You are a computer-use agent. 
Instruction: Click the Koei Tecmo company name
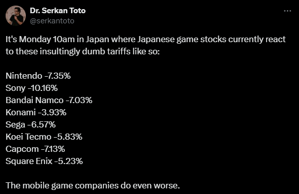28,137
